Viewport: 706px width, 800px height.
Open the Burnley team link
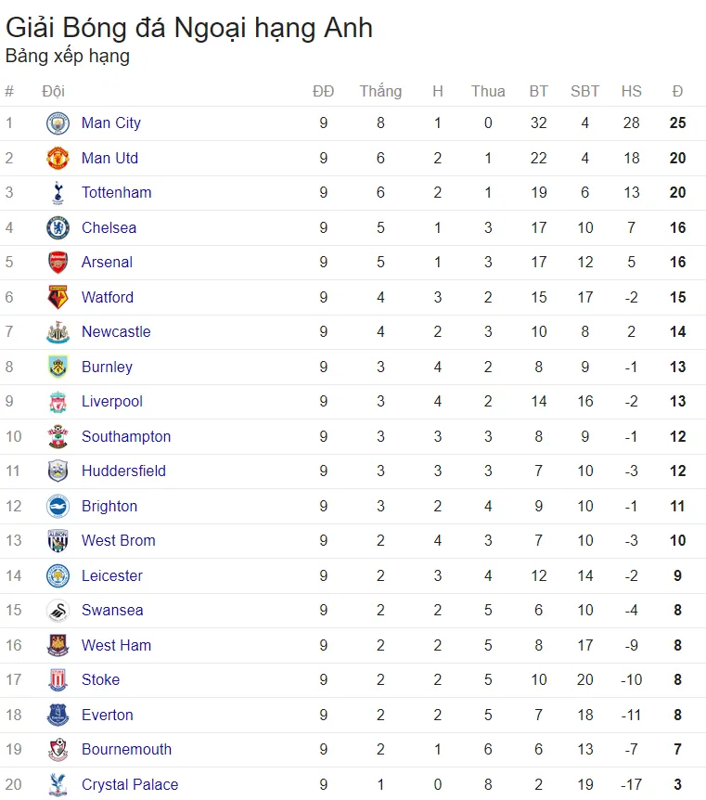tap(107, 367)
